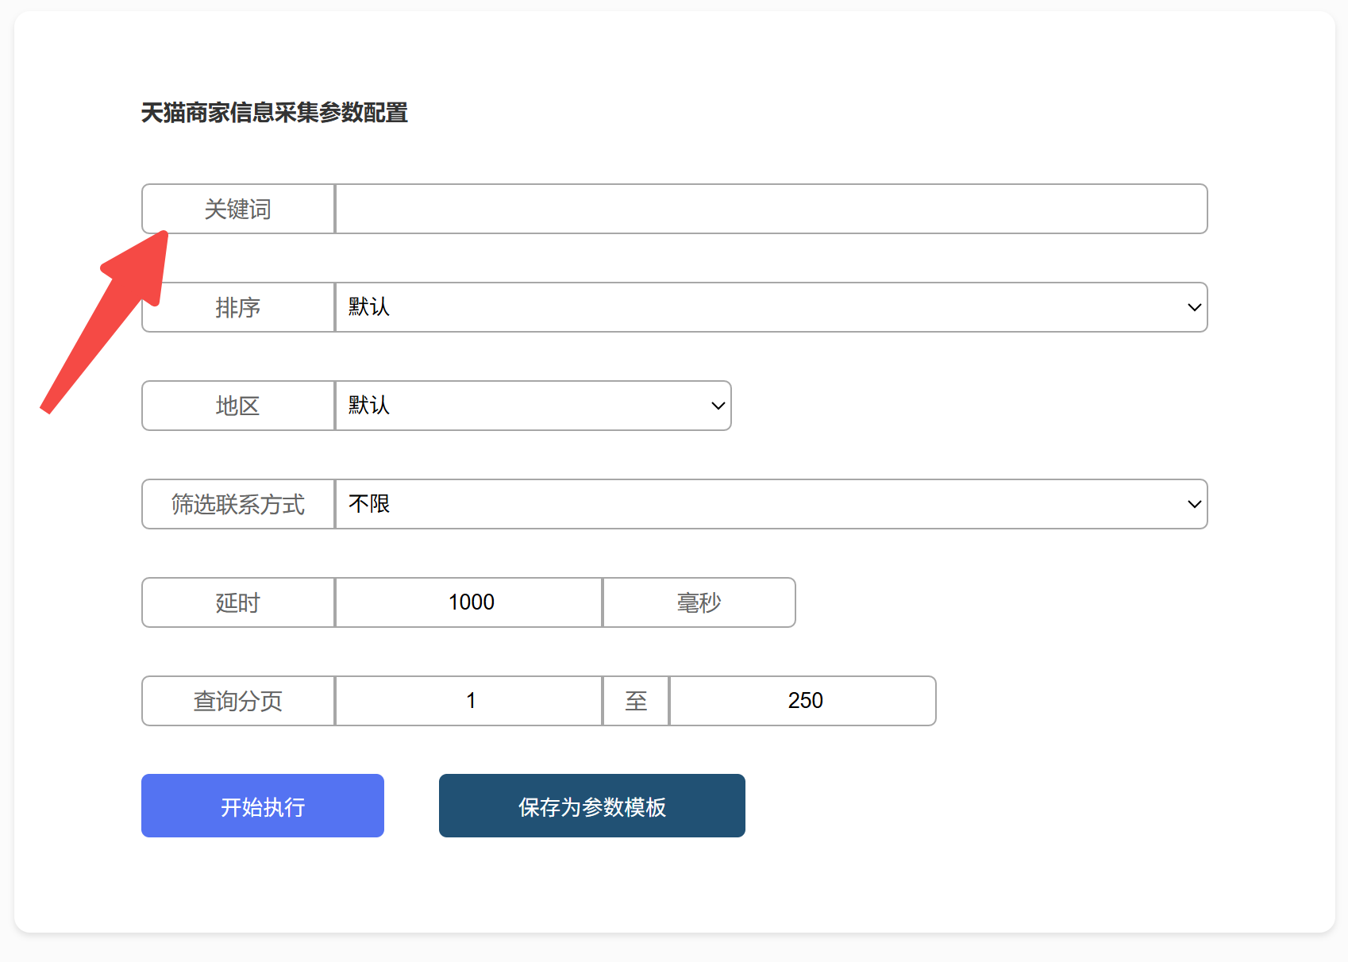Image resolution: width=1348 pixels, height=962 pixels.
Task: Click the 查询分页 label
Action: pyautogui.click(x=238, y=701)
